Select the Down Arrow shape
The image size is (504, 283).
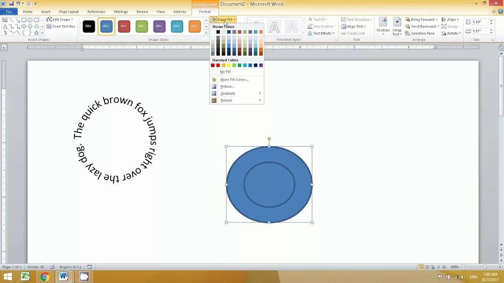tap(30, 26)
